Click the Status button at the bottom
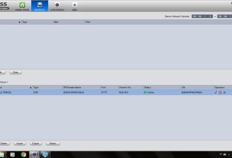Image resolution: width=232 pixels, height=158 pixels. pos(53,143)
